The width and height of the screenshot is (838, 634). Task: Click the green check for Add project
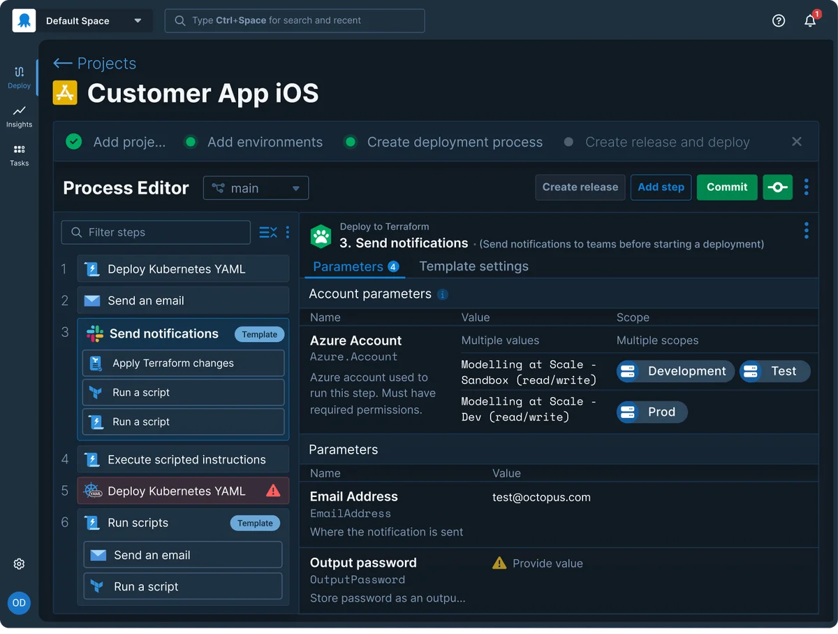pyautogui.click(x=73, y=142)
